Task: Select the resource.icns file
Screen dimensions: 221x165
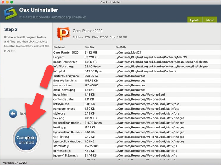Action: pyautogui.click(x=62, y=85)
